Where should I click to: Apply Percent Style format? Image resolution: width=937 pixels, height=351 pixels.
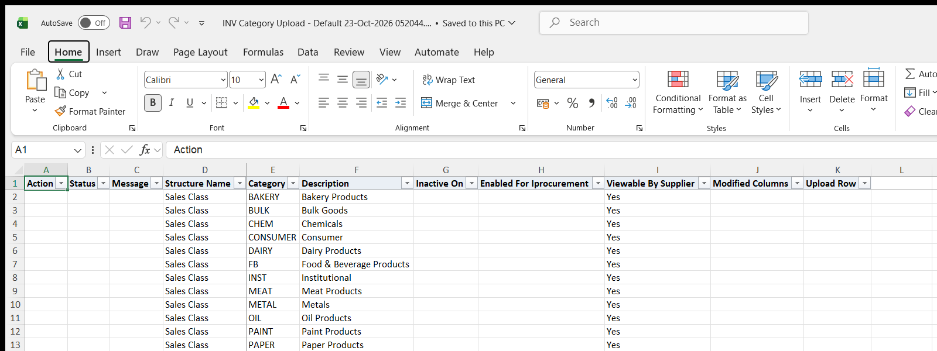pos(573,104)
